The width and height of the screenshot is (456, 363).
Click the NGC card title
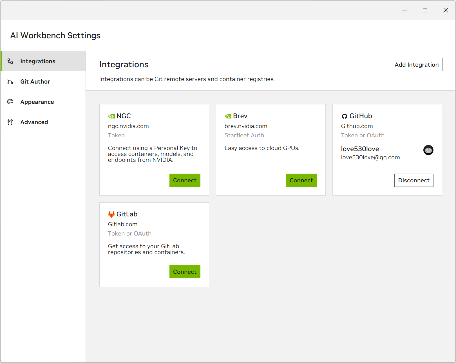(x=124, y=116)
